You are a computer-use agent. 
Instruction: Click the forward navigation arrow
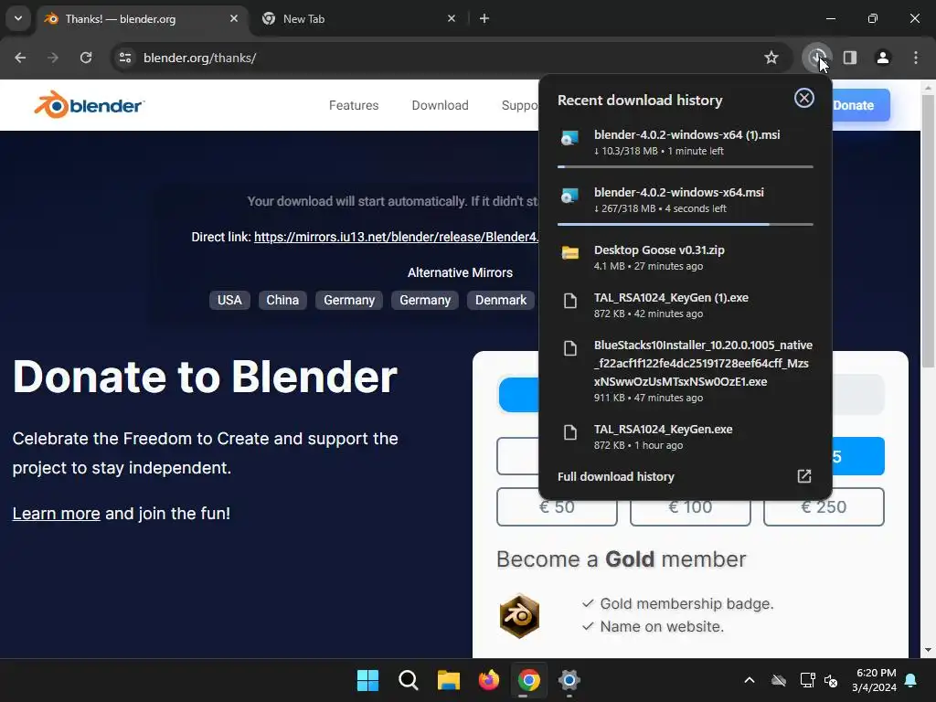[53, 58]
